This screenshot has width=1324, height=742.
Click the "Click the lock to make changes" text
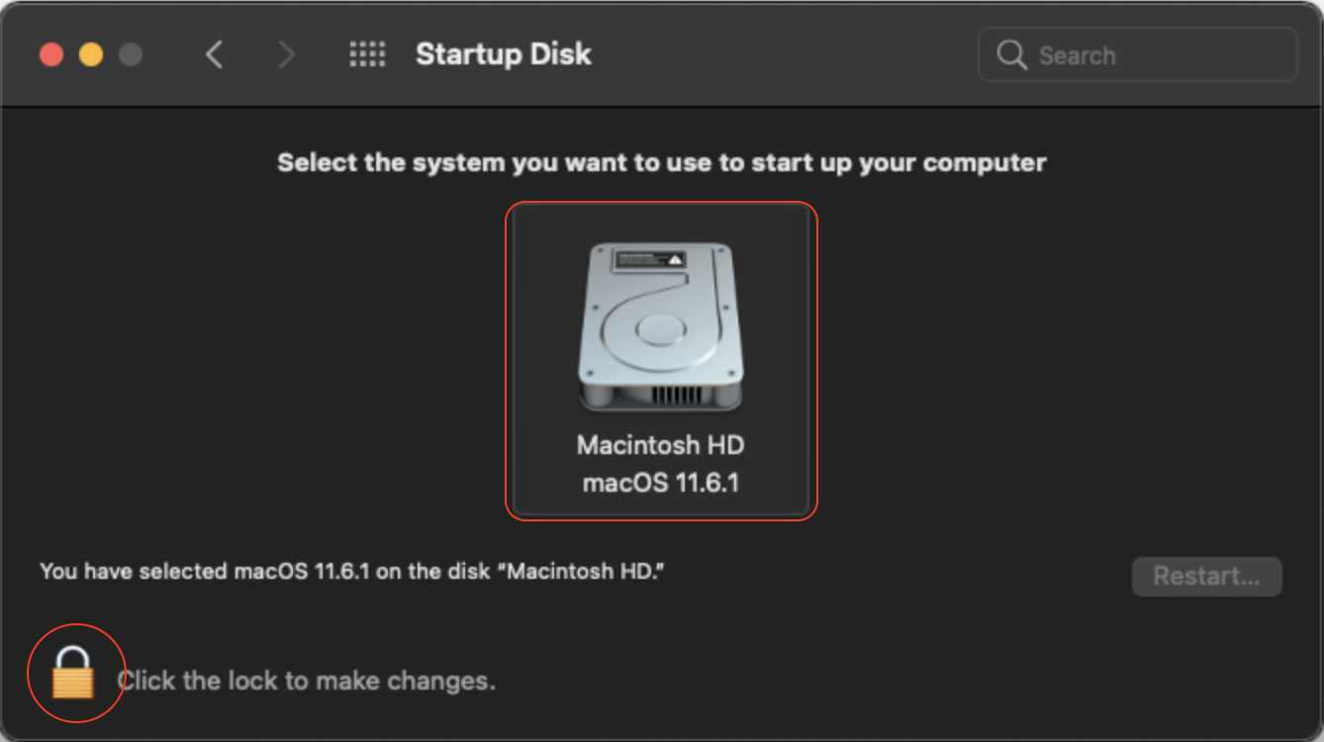click(x=306, y=681)
